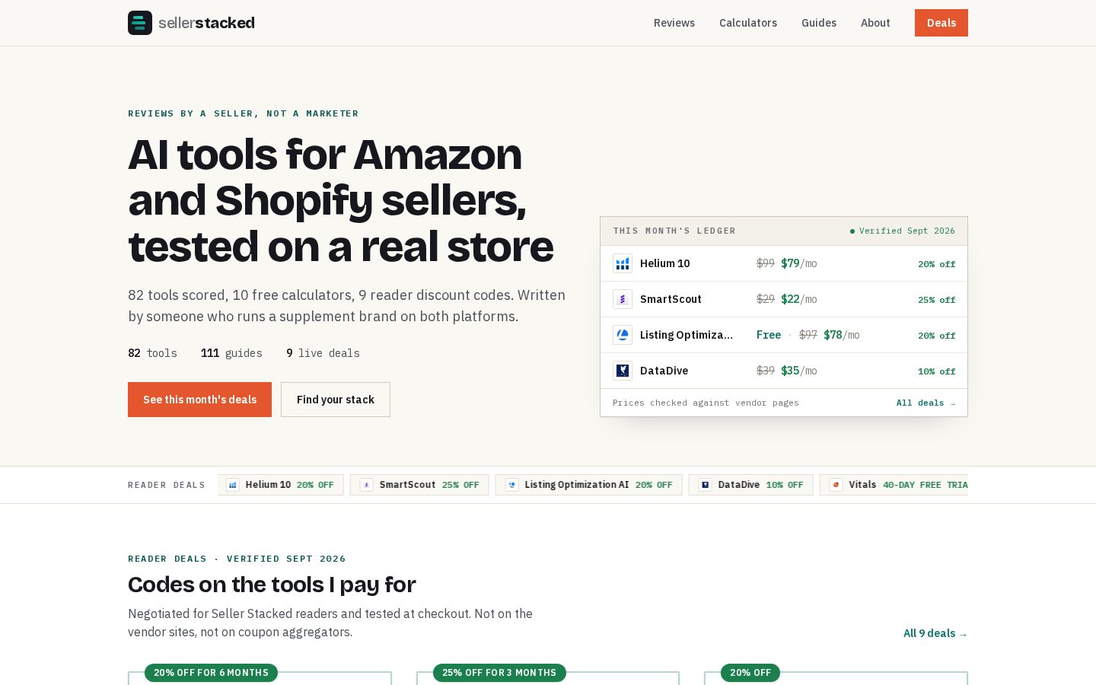Click the Codes on the tools heading
The width and height of the screenshot is (1096, 685).
pos(272,585)
